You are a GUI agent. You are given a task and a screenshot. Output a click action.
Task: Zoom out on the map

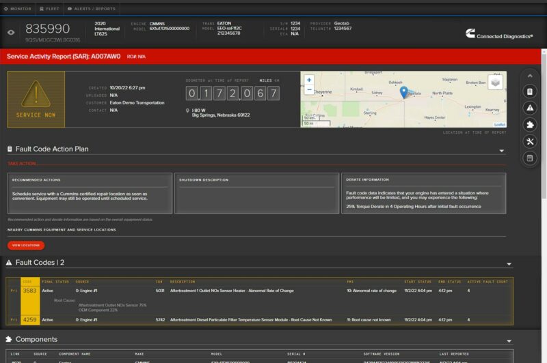(x=309, y=90)
